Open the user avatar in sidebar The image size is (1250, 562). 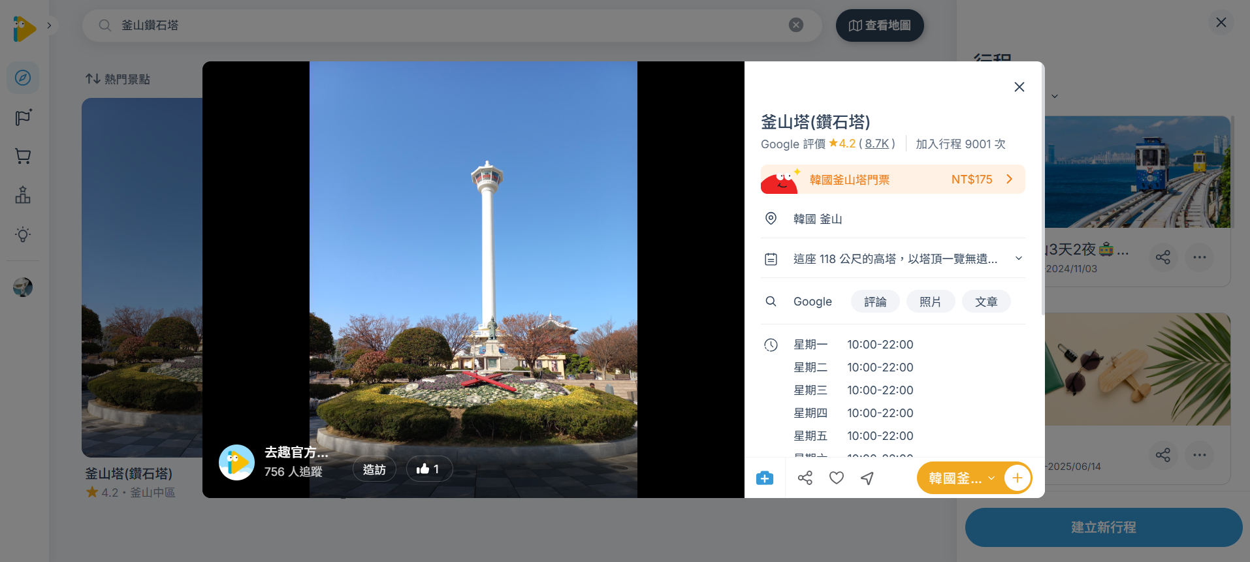point(23,287)
